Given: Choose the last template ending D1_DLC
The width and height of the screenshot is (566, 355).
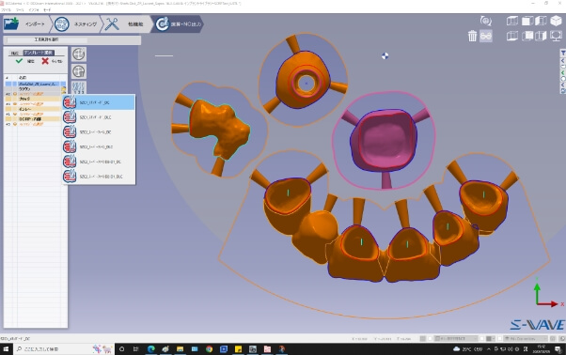Looking at the screenshot, I should [x=99, y=177].
